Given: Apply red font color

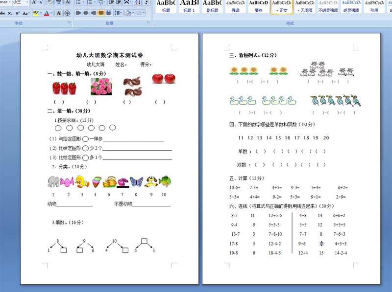Looking at the screenshot, I should (47, 13).
